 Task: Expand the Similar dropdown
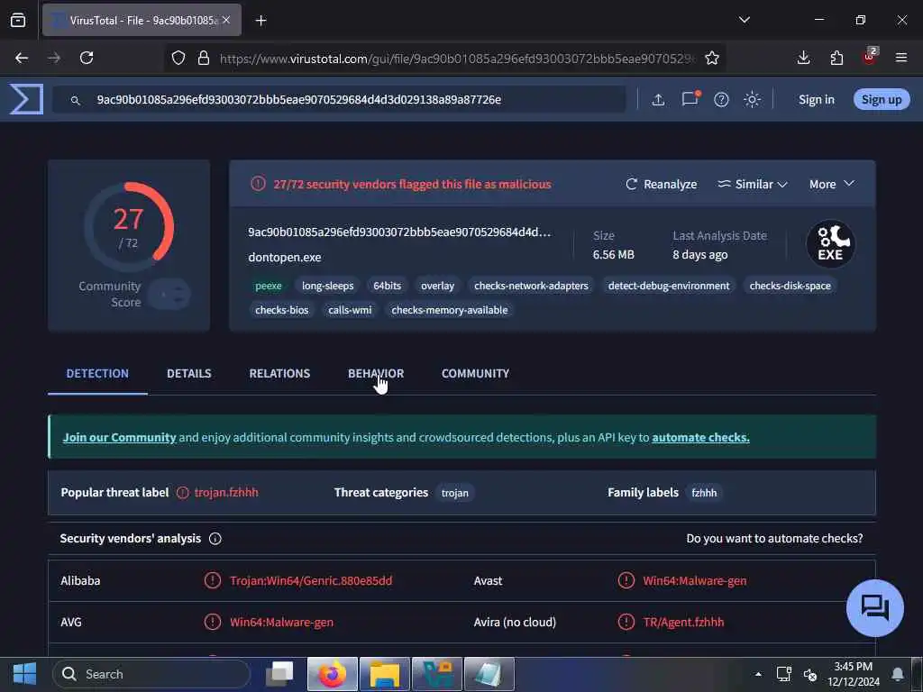[x=753, y=184]
